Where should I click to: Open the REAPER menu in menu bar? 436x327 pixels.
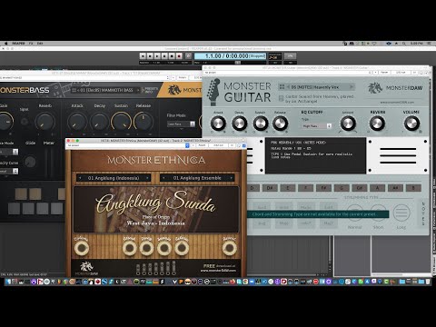click(x=18, y=44)
